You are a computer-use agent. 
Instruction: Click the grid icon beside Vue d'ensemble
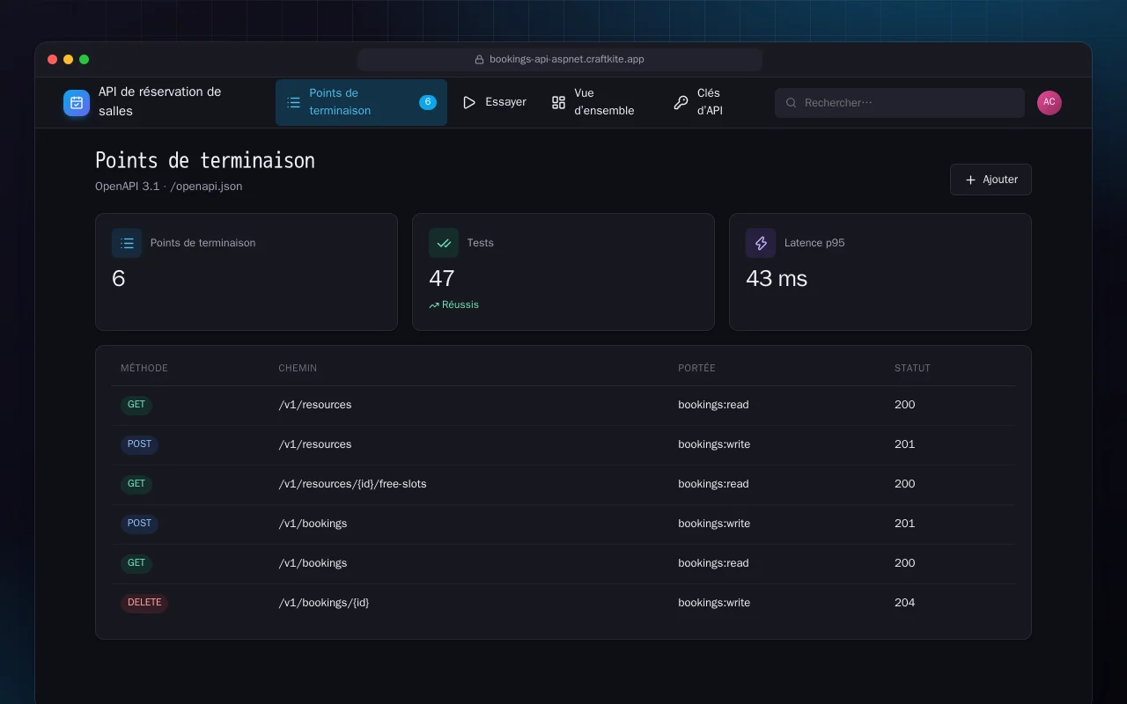click(x=558, y=103)
